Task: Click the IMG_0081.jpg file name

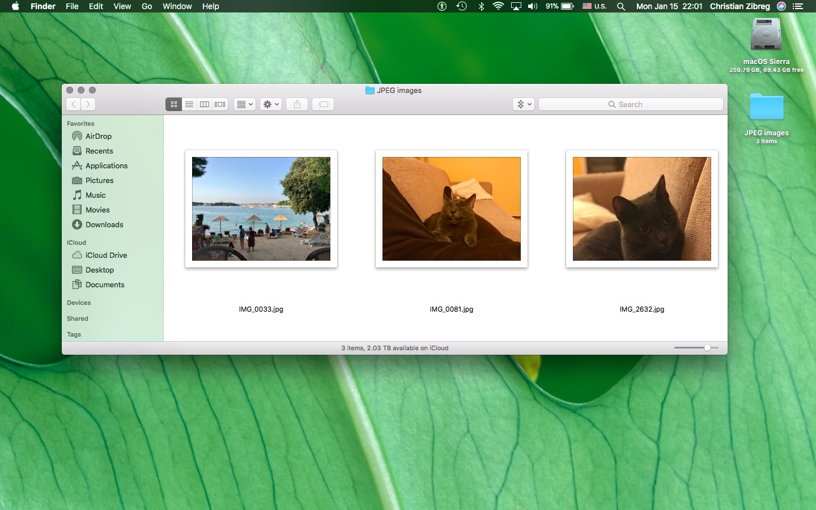Action: click(452, 309)
